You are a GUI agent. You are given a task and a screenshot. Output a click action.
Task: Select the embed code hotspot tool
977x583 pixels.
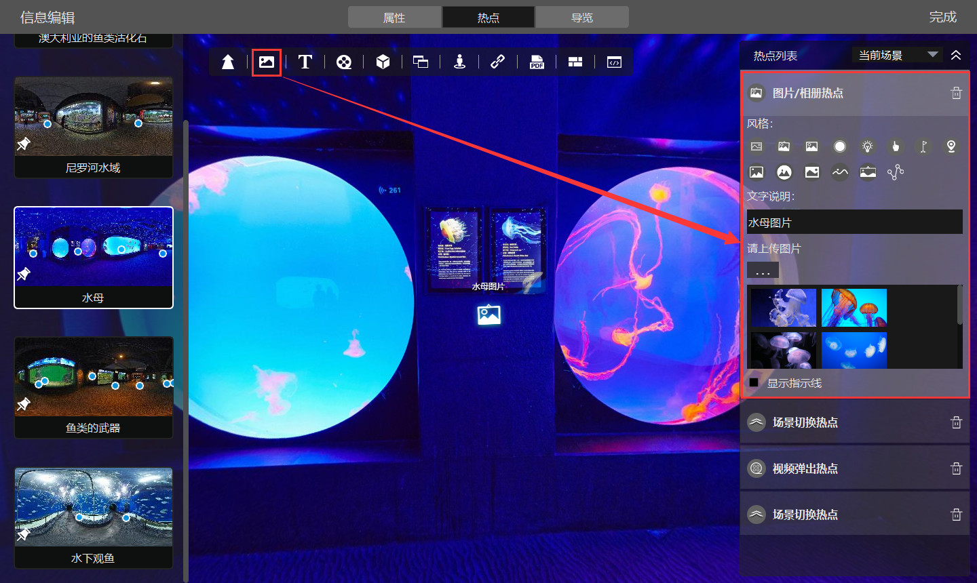tap(614, 62)
